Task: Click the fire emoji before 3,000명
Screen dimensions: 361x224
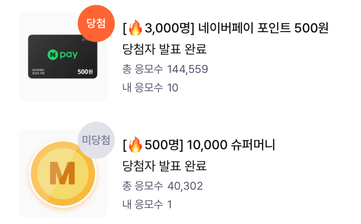Action: 135,28
